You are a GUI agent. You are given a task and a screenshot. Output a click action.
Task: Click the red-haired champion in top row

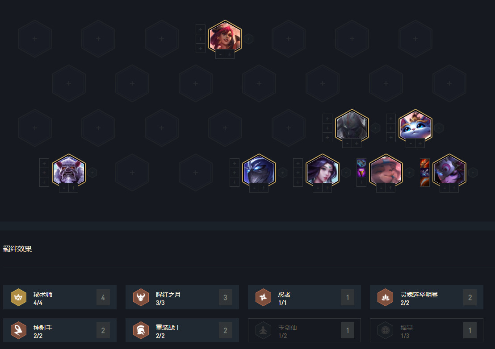click(x=225, y=37)
